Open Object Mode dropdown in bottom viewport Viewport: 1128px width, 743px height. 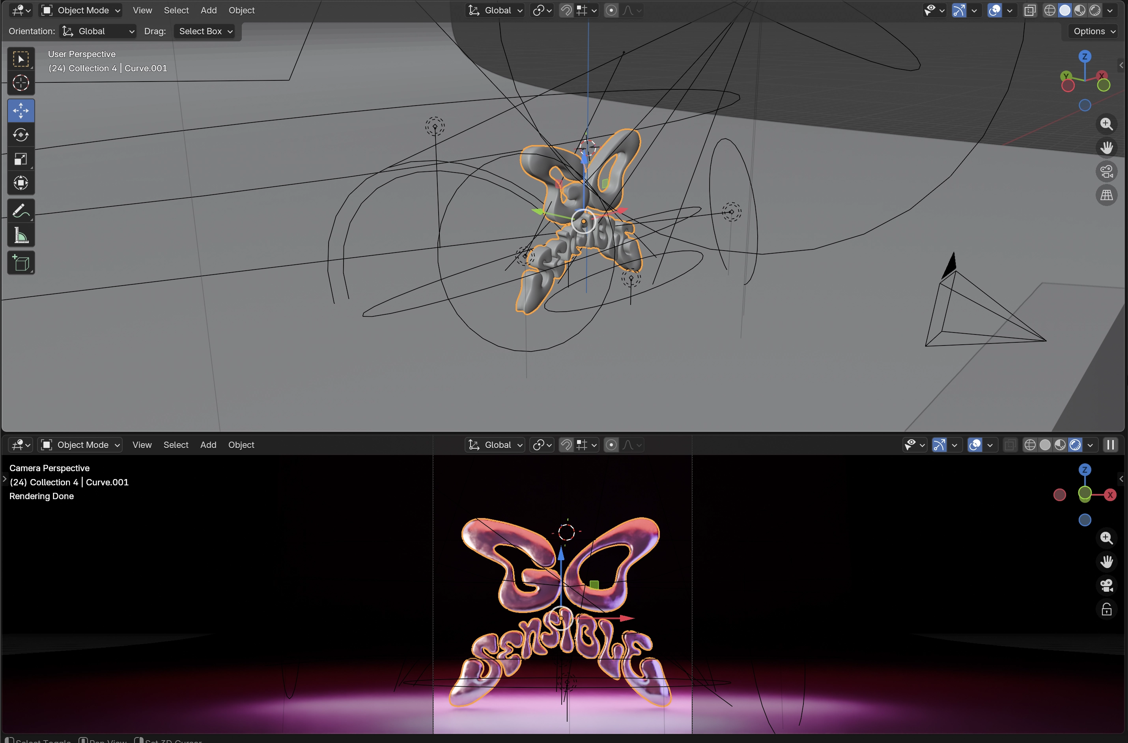tap(80, 445)
